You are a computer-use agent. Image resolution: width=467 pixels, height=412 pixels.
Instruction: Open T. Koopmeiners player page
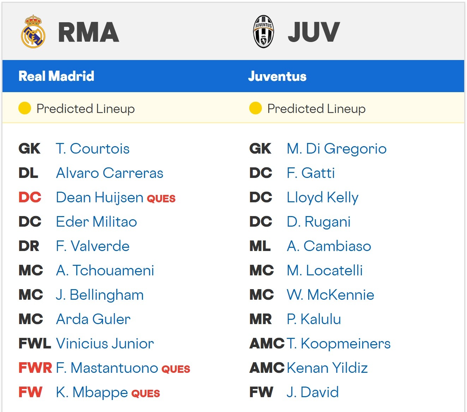(x=339, y=344)
